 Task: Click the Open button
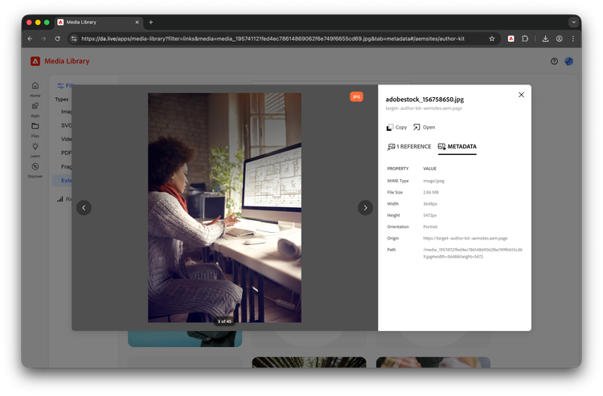click(x=424, y=127)
